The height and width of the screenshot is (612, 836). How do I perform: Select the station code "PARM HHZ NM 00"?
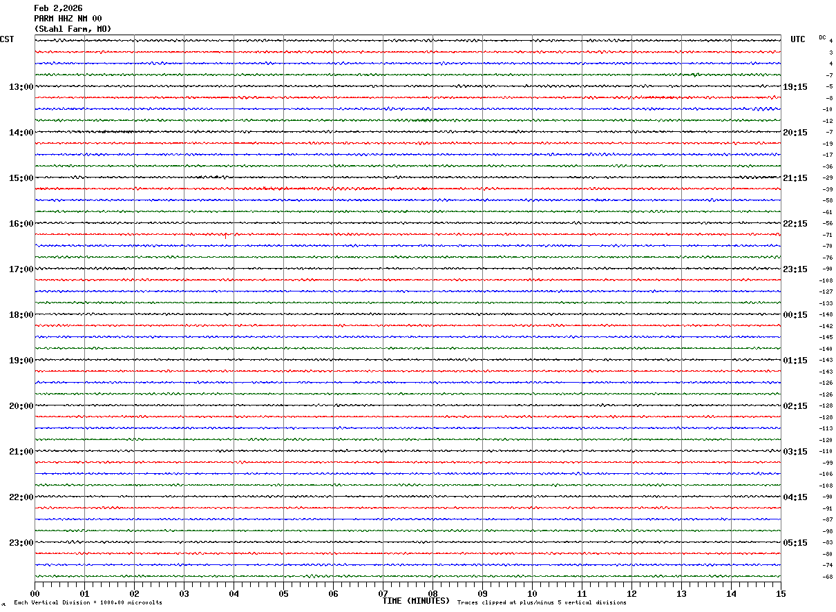tap(68, 19)
